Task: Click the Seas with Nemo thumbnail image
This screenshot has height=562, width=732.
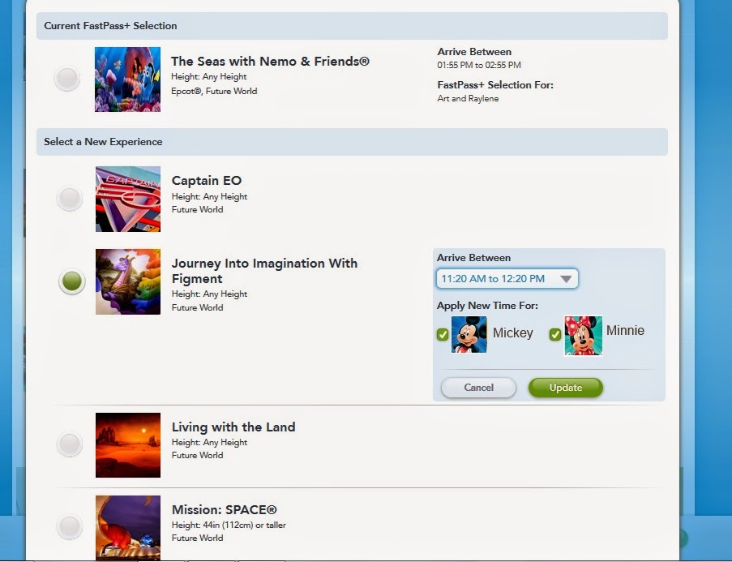Action: [x=127, y=79]
